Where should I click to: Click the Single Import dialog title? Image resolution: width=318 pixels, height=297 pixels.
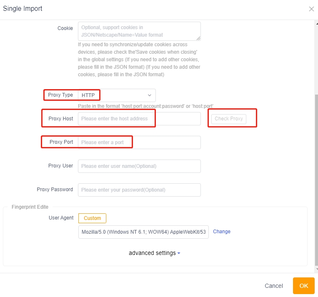coord(23,9)
